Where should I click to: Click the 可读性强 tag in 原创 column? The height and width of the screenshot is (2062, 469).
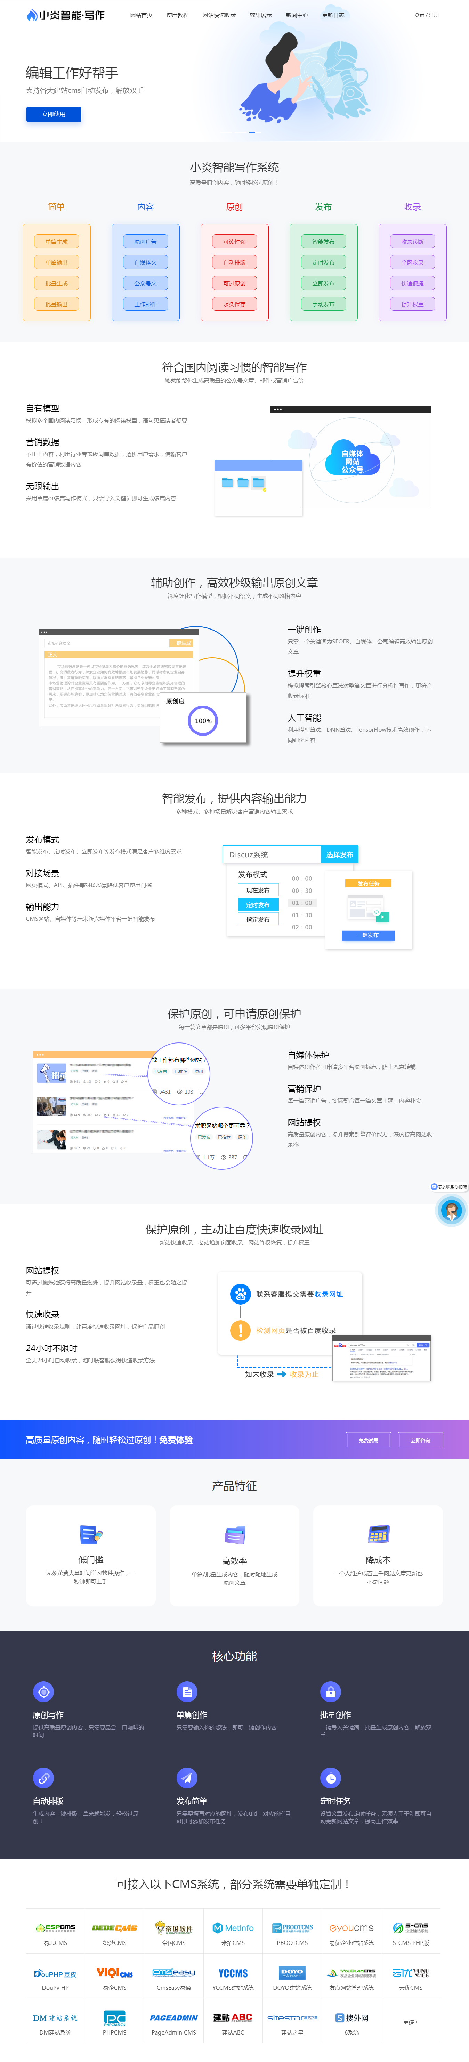(234, 242)
